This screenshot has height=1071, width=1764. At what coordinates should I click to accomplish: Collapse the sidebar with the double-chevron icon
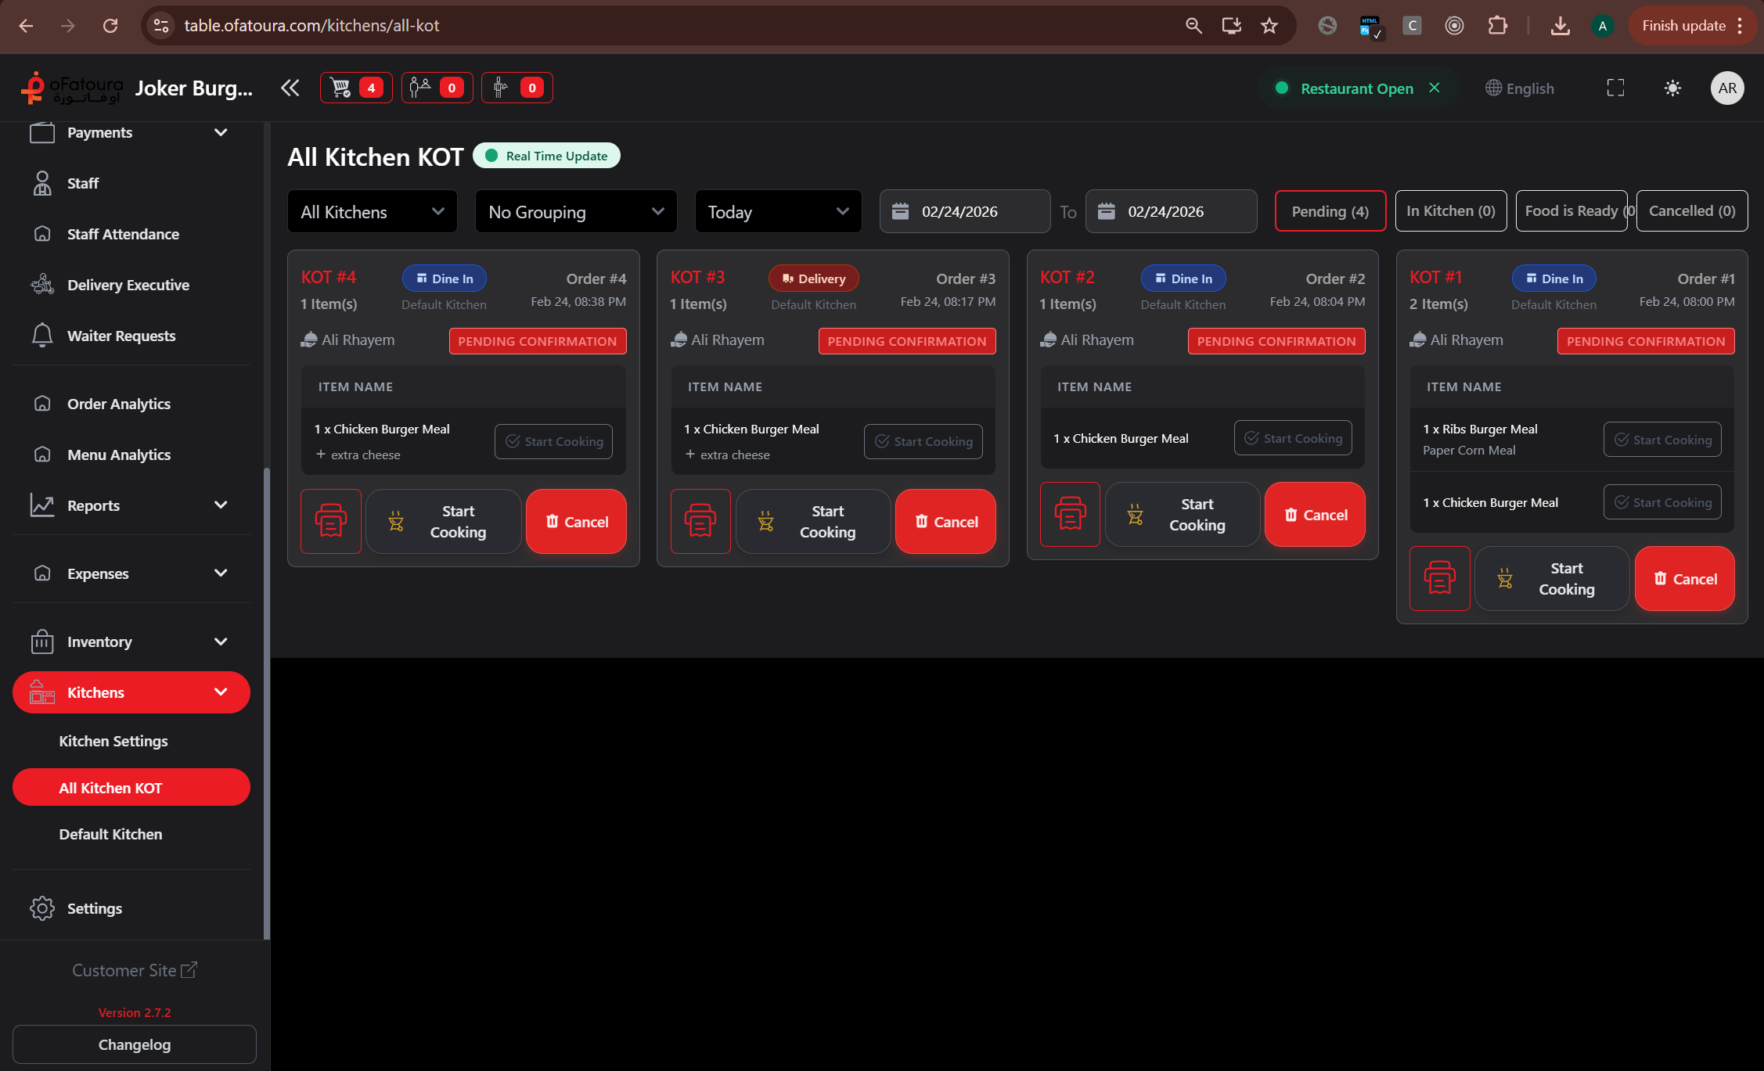(290, 88)
